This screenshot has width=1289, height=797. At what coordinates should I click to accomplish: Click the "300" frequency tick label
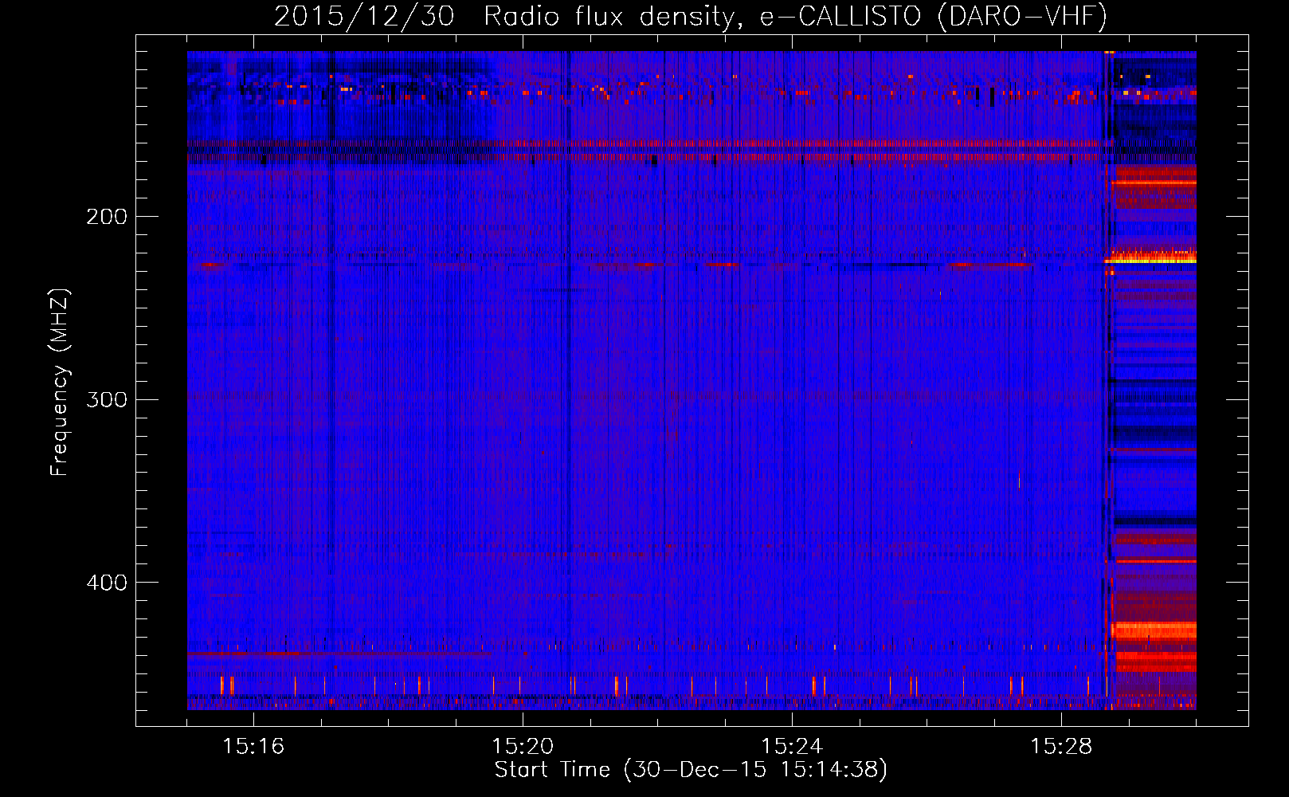tap(107, 399)
